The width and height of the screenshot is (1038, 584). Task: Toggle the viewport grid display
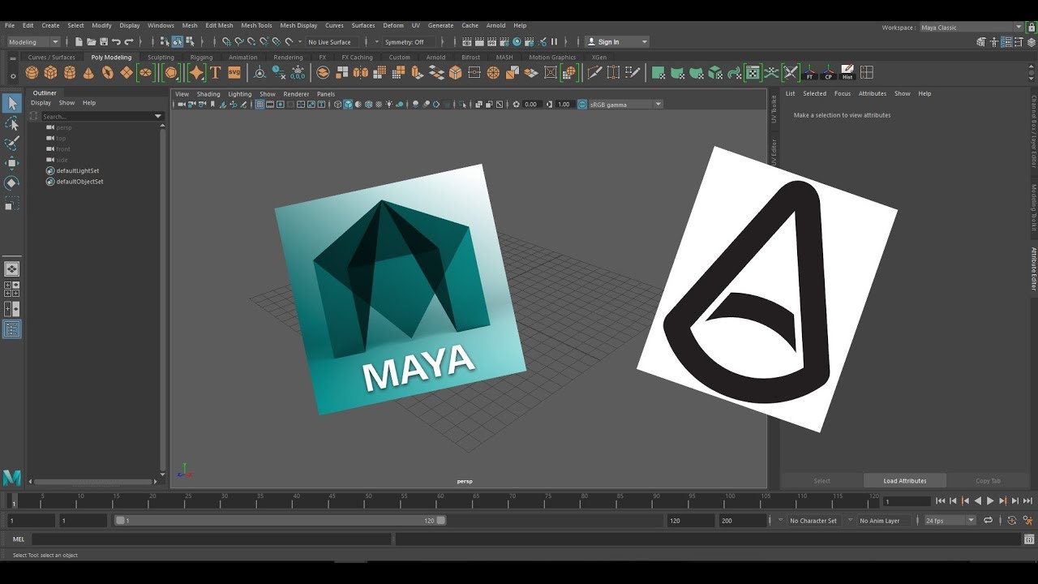[260, 105]
